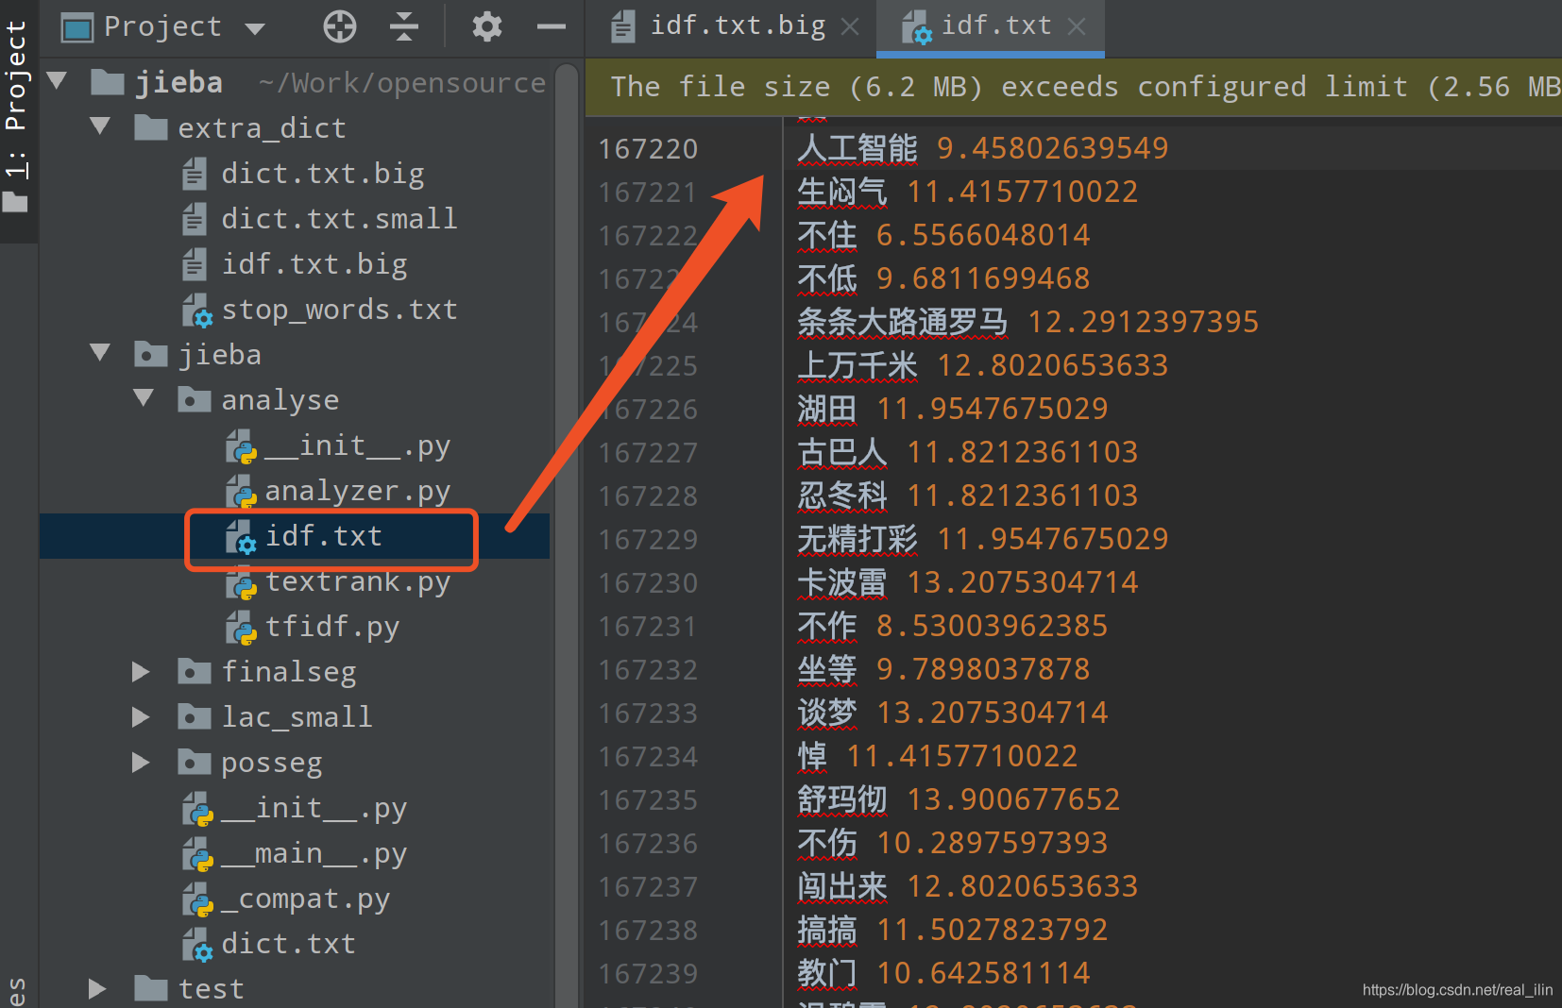Click the text 人工智能 on line 167220
Screen dimensions: 1562x1008
point(857,148)
